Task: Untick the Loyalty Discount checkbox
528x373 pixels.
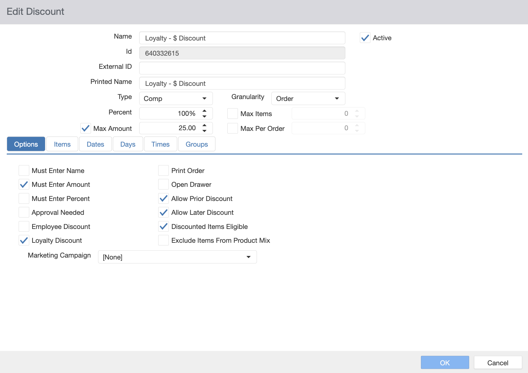Action: pyautogui.click(x=24, y=241)
